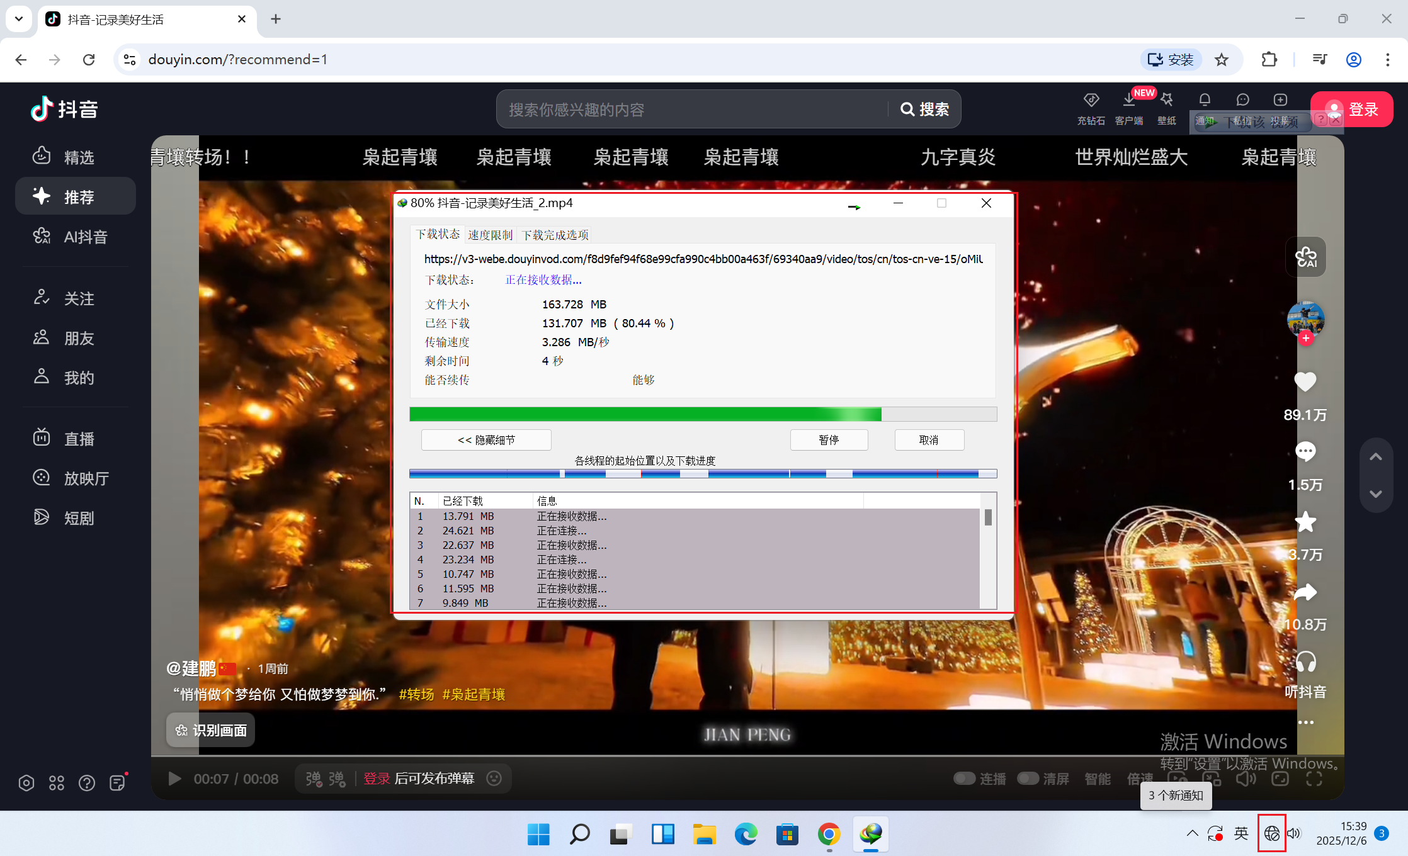The width and height of the screenshot is (1408, 856).
Task: Click the like heart icon on the video
Action: pyautogui.click(x=1305, y=382)
